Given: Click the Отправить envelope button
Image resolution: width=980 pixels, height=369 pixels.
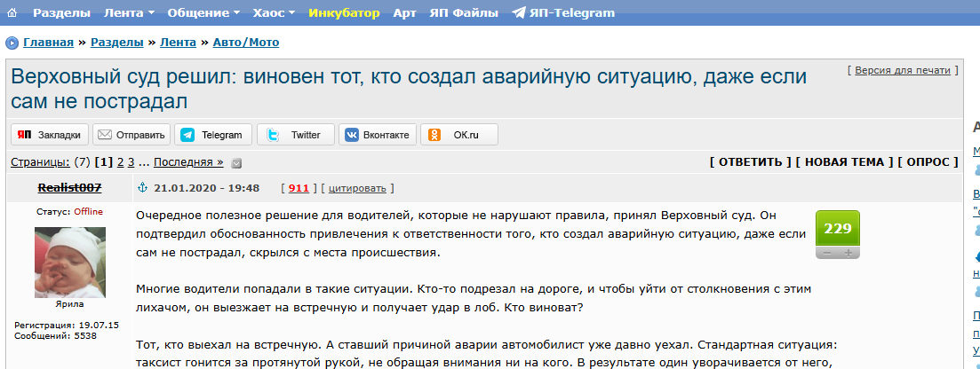Looking at the screenshot, I should pos(131,134).
